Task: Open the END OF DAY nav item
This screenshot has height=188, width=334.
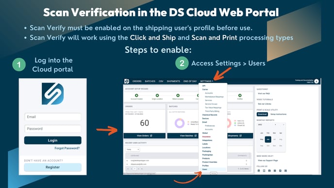Action: pos(190,81)
